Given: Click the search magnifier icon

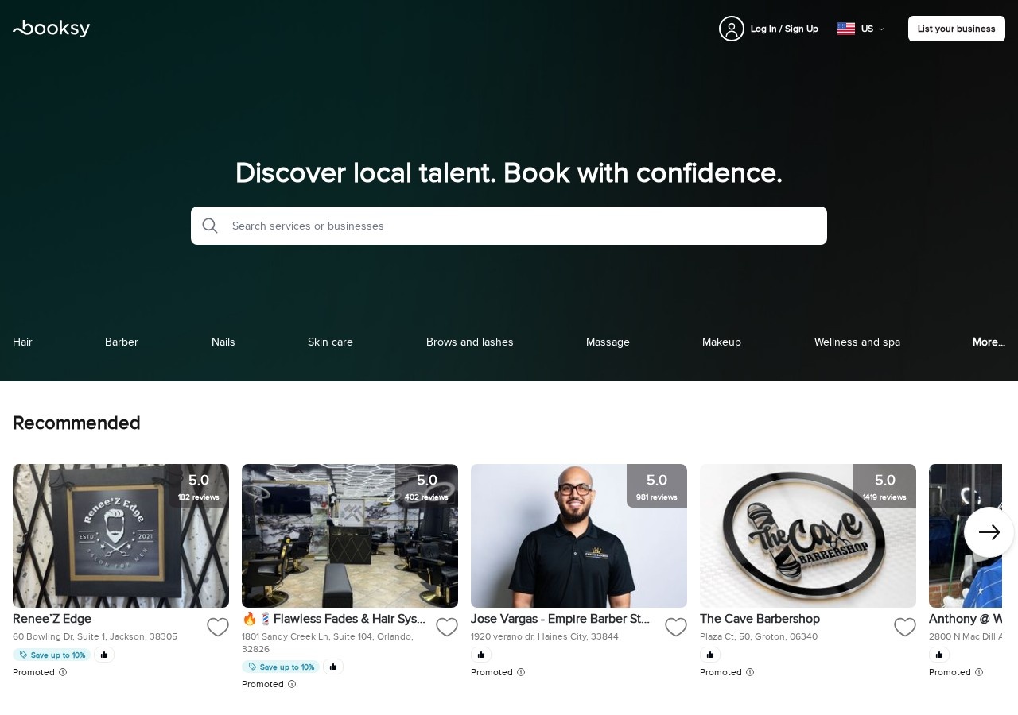Looking at the screenshot, I should click(210, 226).
